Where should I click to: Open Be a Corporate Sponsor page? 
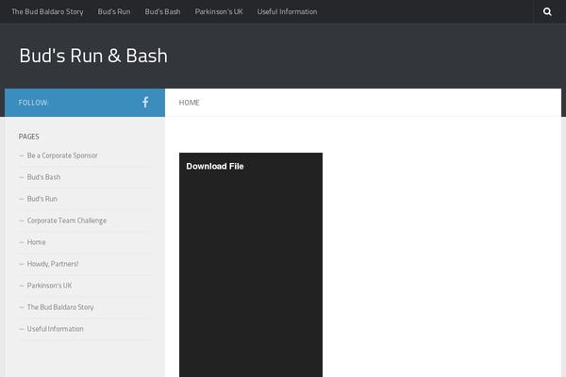point(62,156)
